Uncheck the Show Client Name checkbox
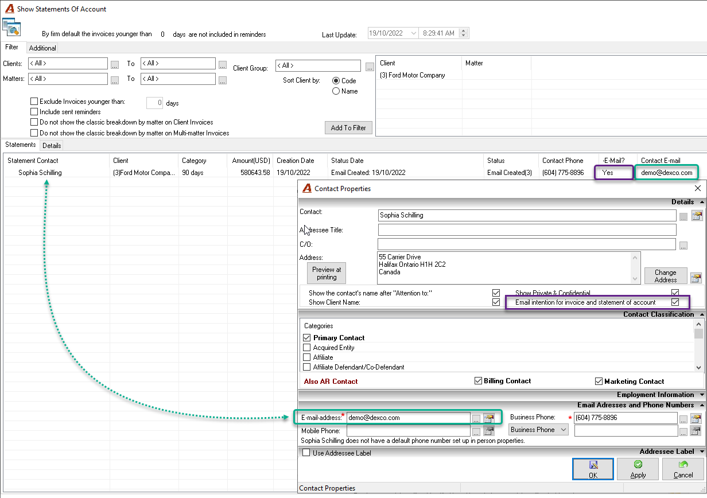Viewport: 707px width, 498px height. click(x=496, y=302)
